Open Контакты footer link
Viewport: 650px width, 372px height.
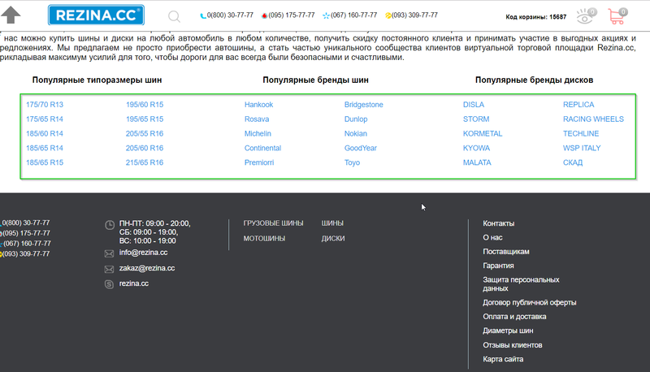click(498, 223)
